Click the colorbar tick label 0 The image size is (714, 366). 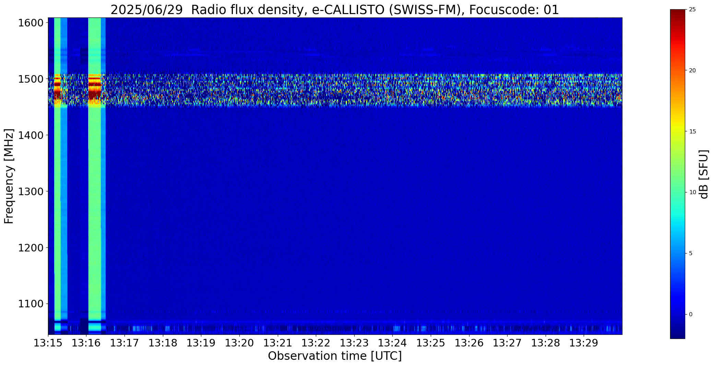click(691, 315)
